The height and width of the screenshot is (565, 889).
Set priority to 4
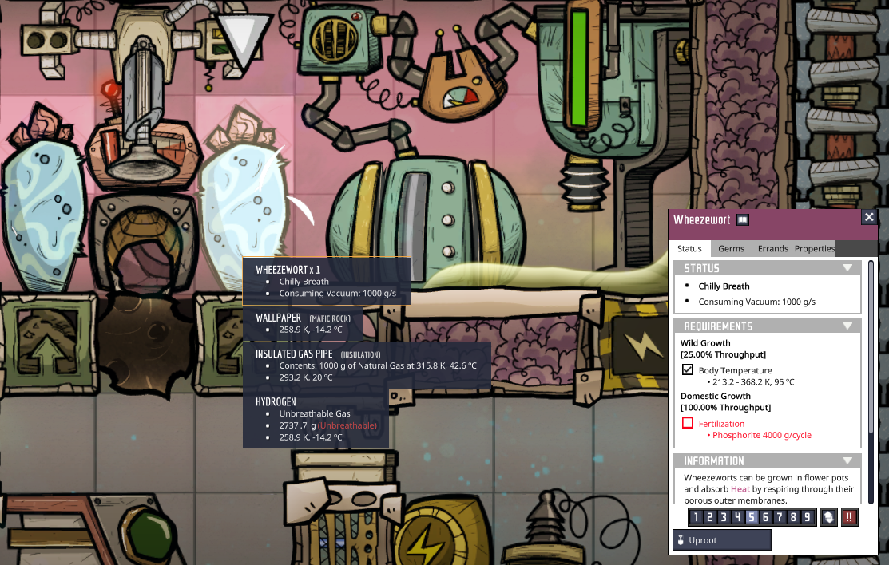click(x=737, y=517)
